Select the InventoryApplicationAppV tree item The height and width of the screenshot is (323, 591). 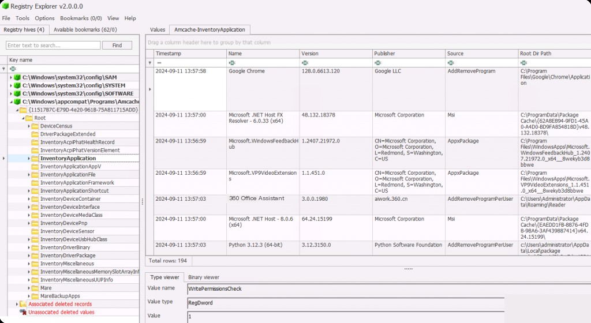pyautogui.click(x=70, y=166)
